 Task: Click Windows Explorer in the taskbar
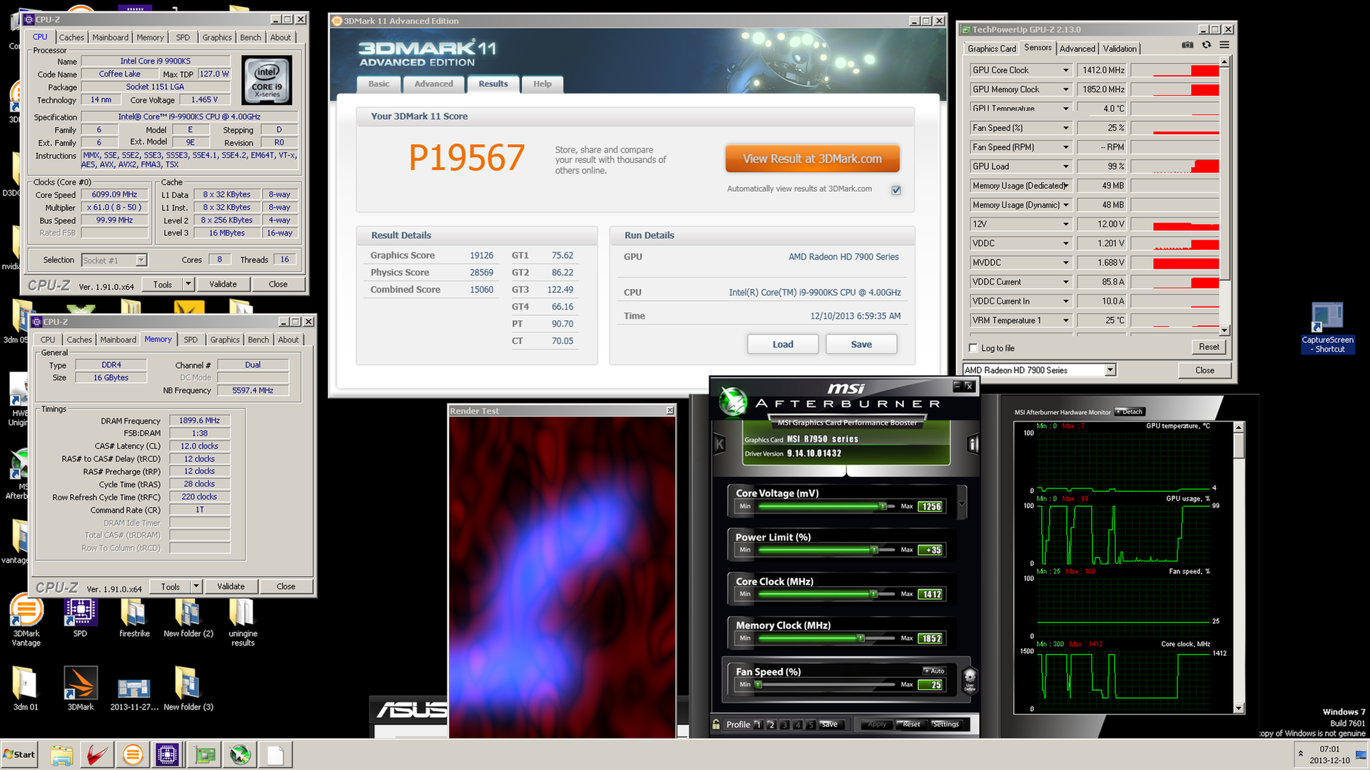tap(61, 754)
